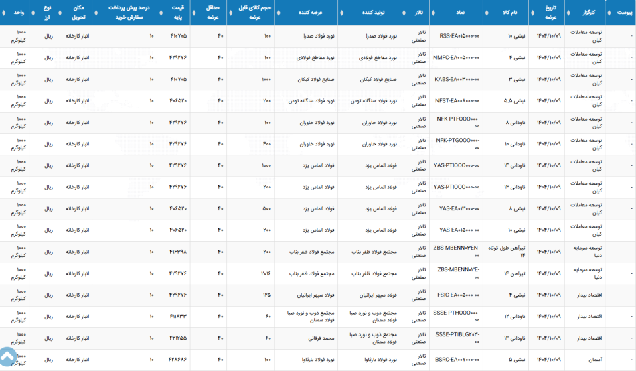Viewport: 636px width, 371px height.
Task: Select the NFK-PTGOOO symbol cell
Action: (x=458, y=144)
